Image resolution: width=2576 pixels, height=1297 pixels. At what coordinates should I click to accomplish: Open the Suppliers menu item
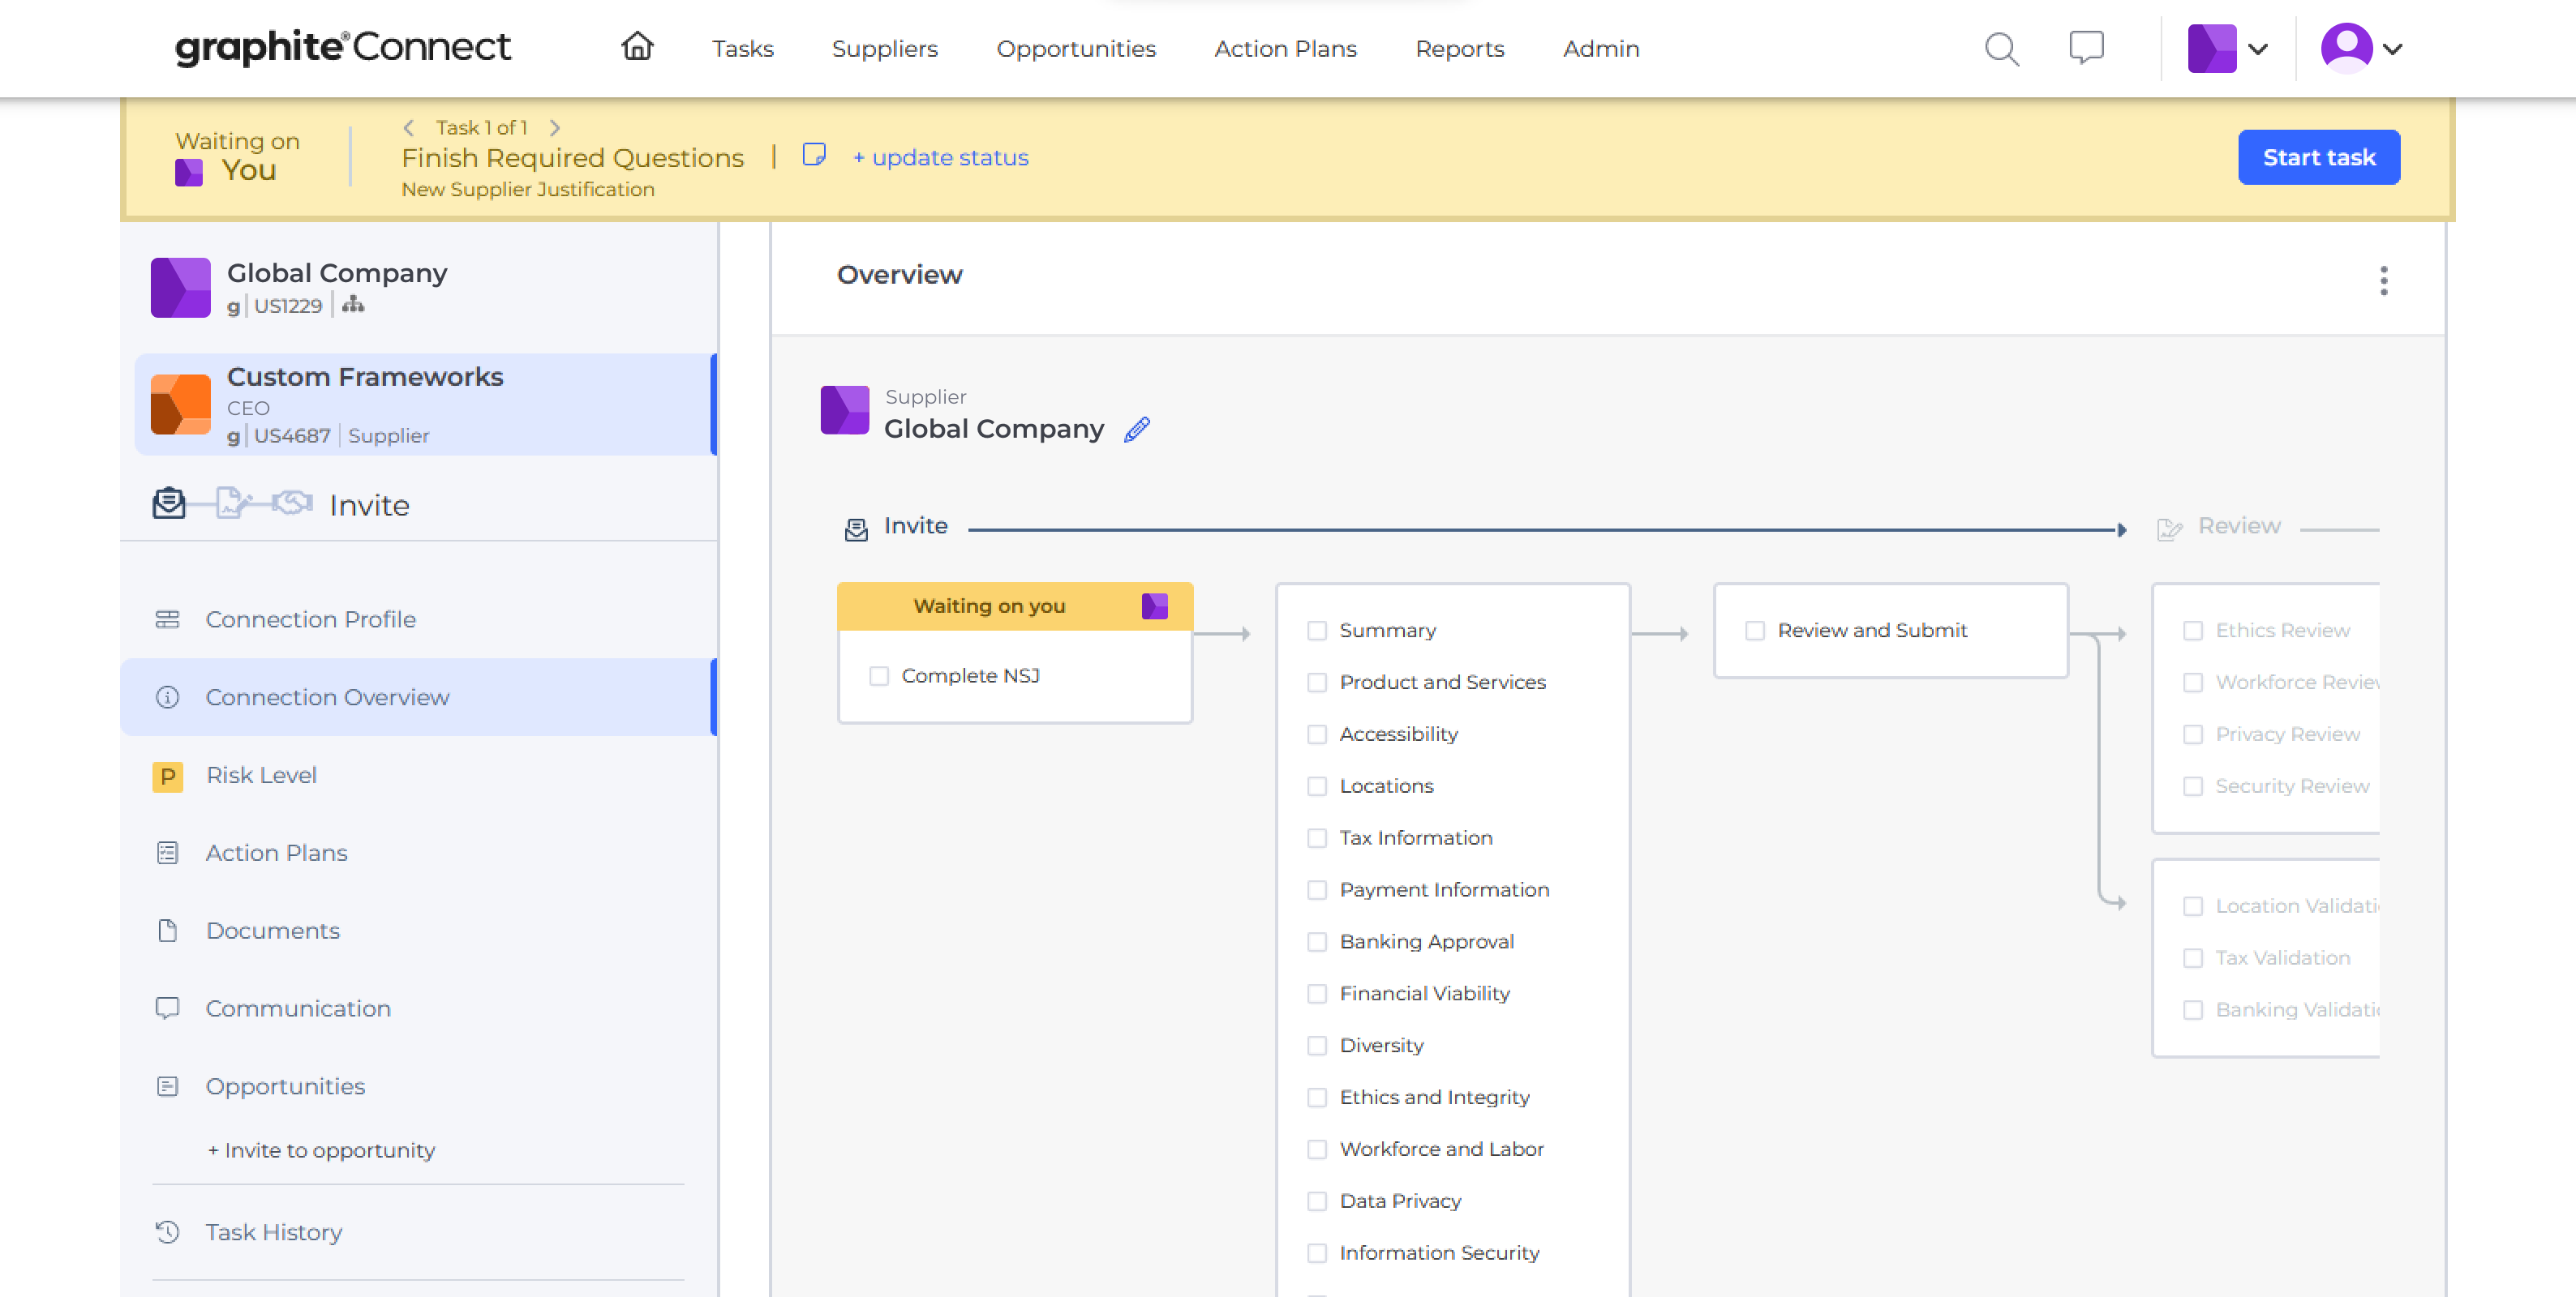pyautogui.click(x=884, y=48)
